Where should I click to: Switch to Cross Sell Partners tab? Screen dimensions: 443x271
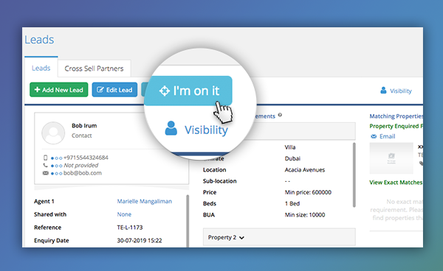(94, 68)
